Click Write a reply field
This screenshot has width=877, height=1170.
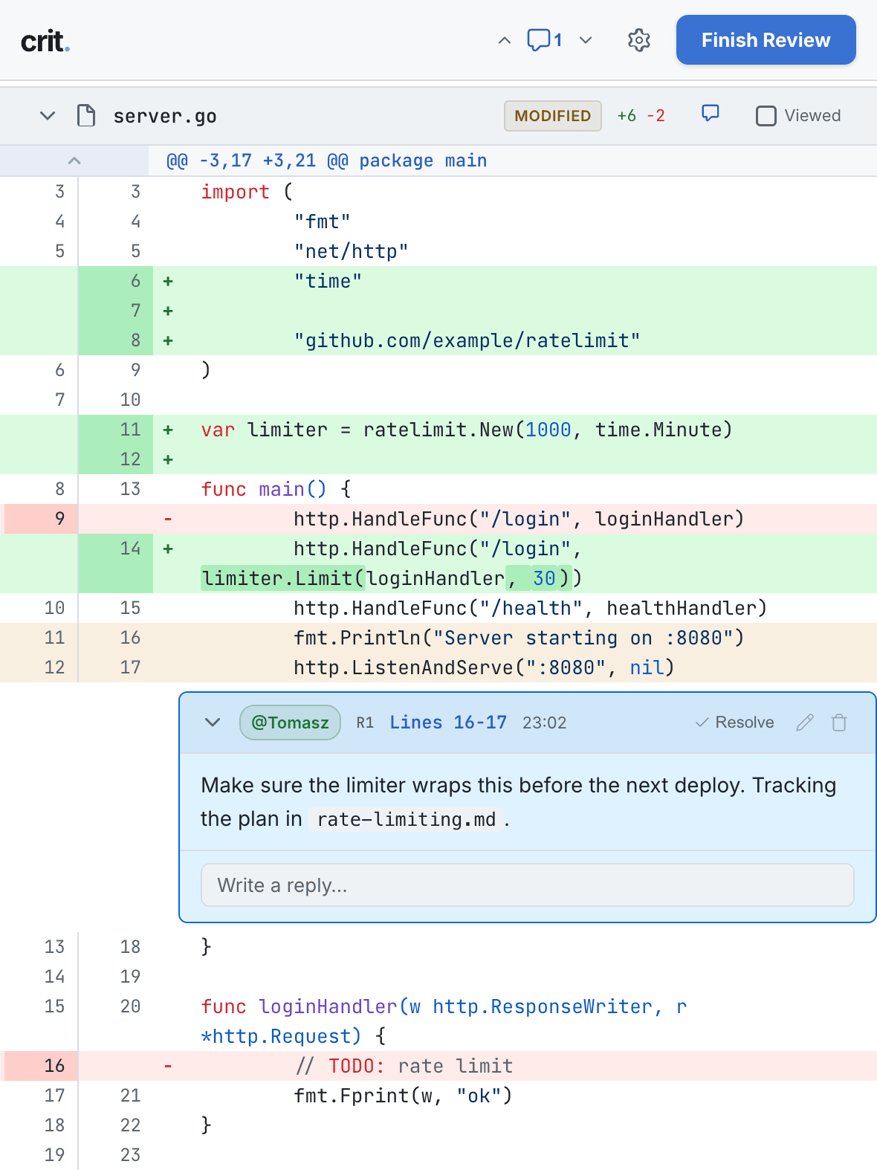(527, 885)
